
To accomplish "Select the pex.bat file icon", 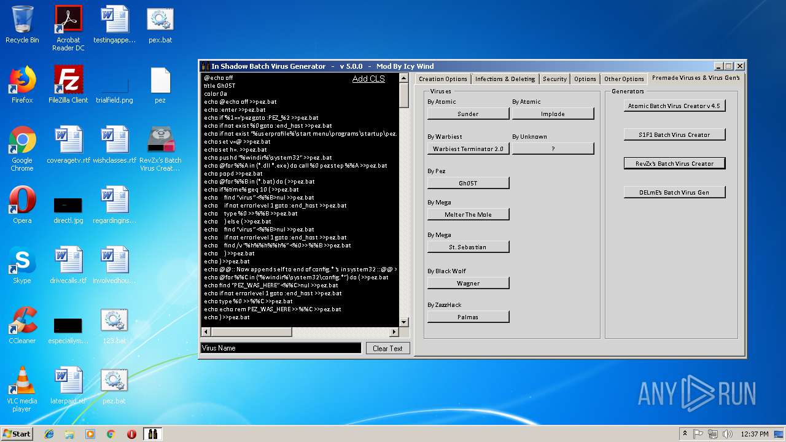I will [x=160, y=25].
